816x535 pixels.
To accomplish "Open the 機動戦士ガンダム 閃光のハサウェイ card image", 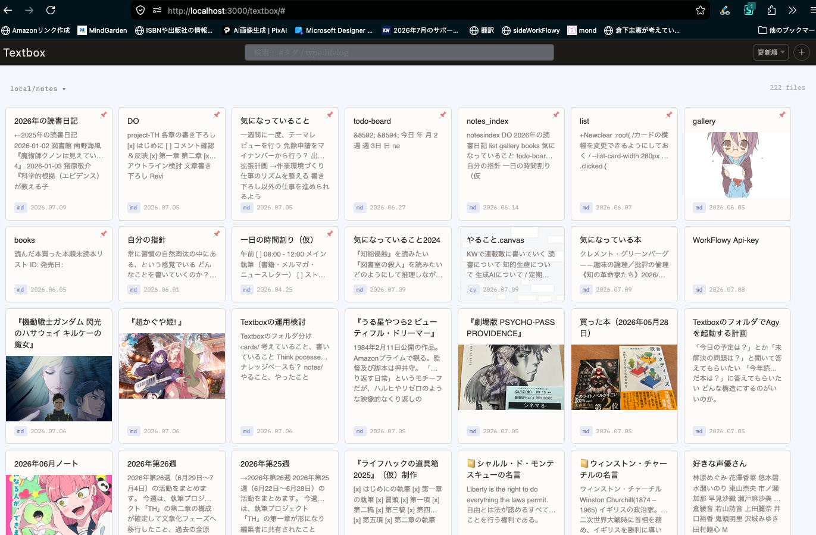I will click(59, 389).
